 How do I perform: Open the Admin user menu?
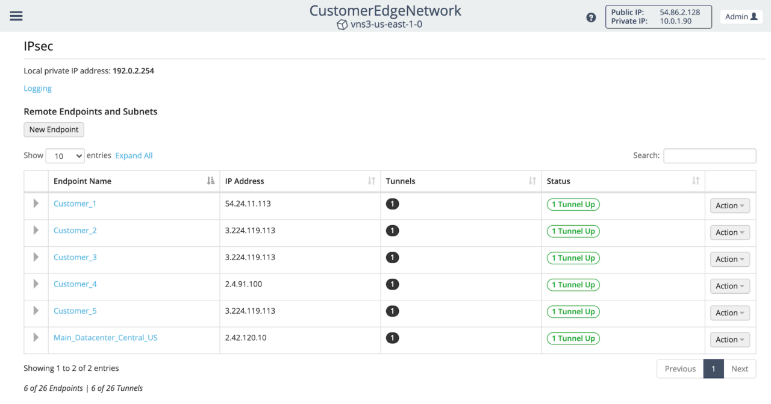pyautogui.click(x=741, y=16)
